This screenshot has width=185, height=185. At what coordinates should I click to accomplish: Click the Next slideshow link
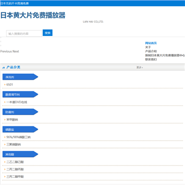16,51
